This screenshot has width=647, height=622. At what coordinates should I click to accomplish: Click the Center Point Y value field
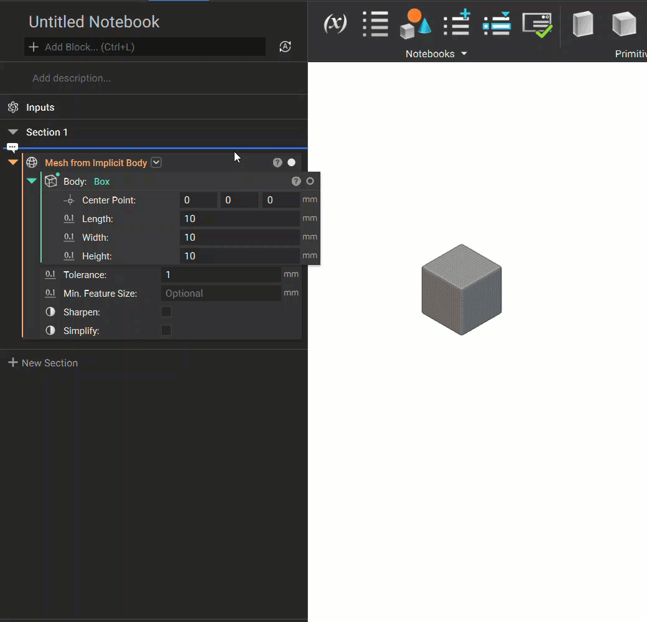(240, 200)
